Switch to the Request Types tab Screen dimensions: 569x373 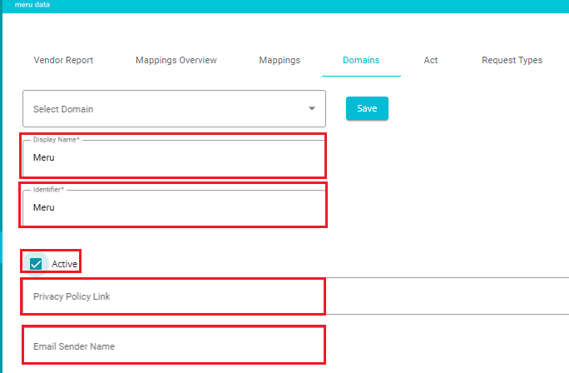coord(512,60)
